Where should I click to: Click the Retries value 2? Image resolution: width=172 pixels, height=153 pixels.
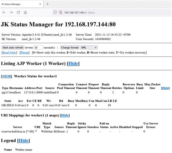click(x=113, y=93)
